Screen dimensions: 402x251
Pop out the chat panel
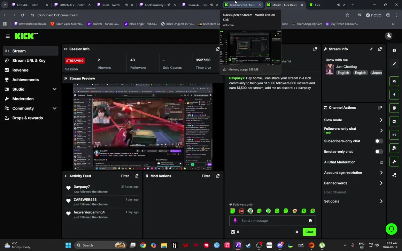(315, 49)
